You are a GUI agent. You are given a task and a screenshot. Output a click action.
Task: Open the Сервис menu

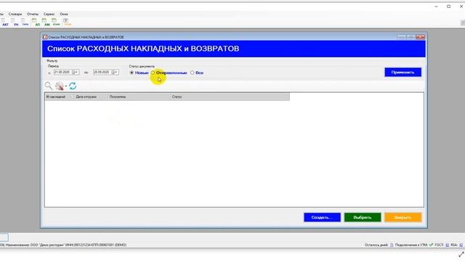[x=49, y=14]
